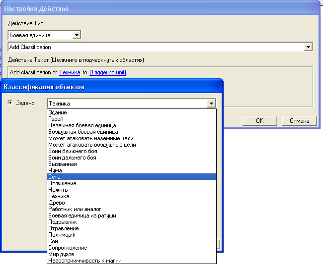Select Мир духов entry
Viewport: 323px width, 267px height.
click(132, 254)
